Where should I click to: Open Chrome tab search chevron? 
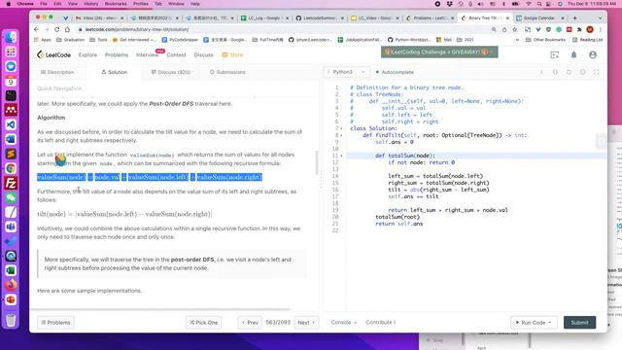(x=600, y=17)
